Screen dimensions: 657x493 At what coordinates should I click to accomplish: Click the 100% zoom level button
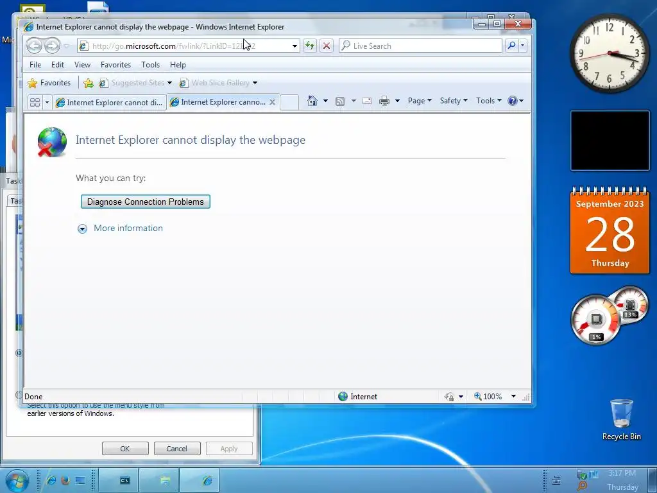point(488,396)
